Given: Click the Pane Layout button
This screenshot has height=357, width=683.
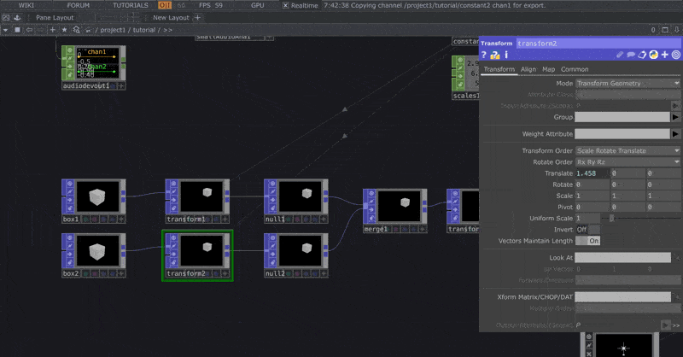Looking at the screenshot, I should coord(55,17).
